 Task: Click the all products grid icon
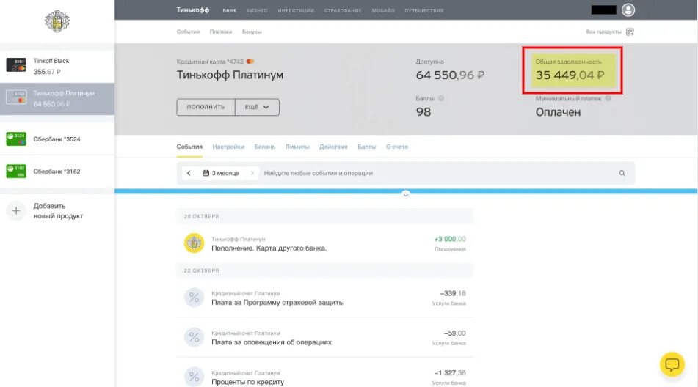point(630,32)
